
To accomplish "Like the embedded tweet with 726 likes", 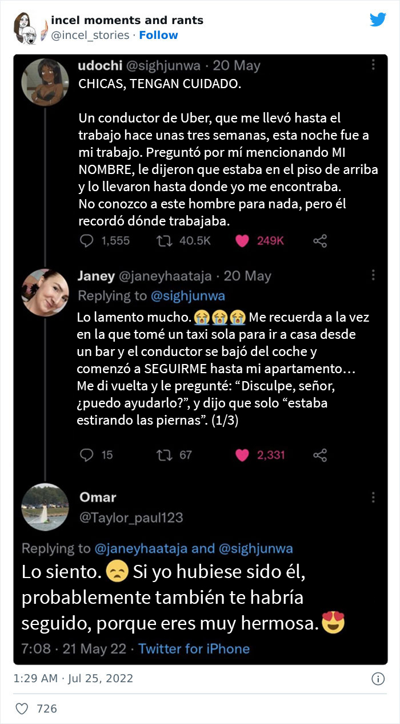I will [x=22, y=709].
